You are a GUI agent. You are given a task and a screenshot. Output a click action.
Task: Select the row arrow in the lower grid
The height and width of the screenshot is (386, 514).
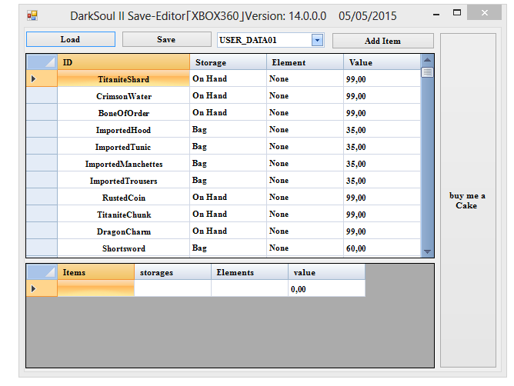point(42,289)
